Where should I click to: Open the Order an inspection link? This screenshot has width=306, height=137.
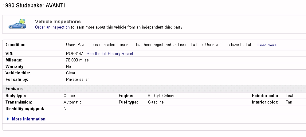tap(52, 27)
